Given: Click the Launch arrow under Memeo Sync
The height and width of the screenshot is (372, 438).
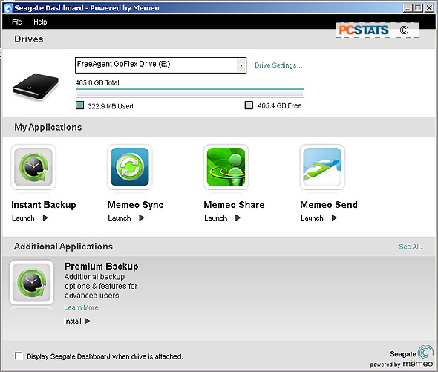Looking at the screenshot, I should (x=142, y=218).
